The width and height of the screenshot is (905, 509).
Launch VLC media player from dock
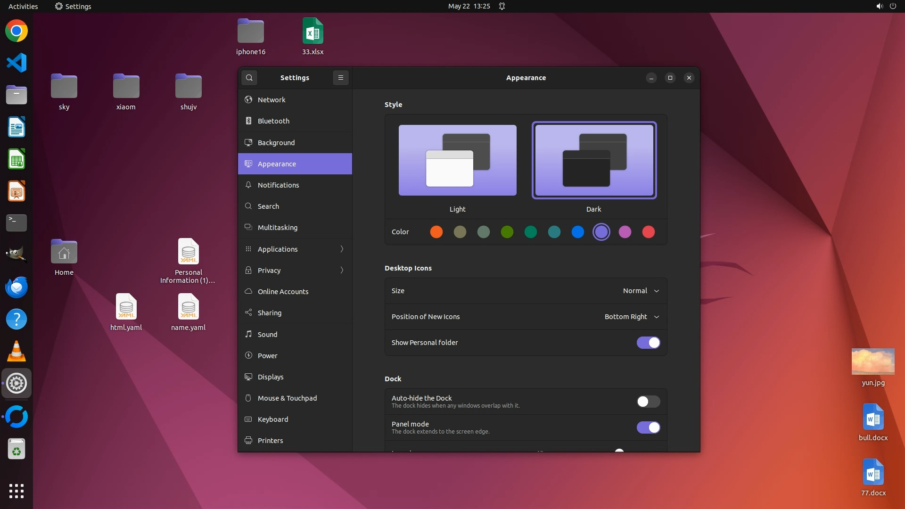16,351
